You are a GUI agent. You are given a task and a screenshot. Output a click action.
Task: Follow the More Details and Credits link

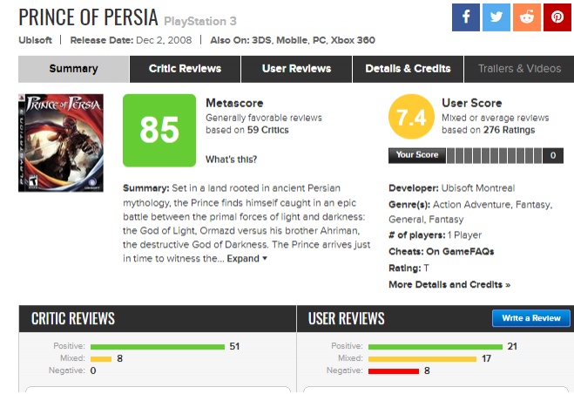449,284
